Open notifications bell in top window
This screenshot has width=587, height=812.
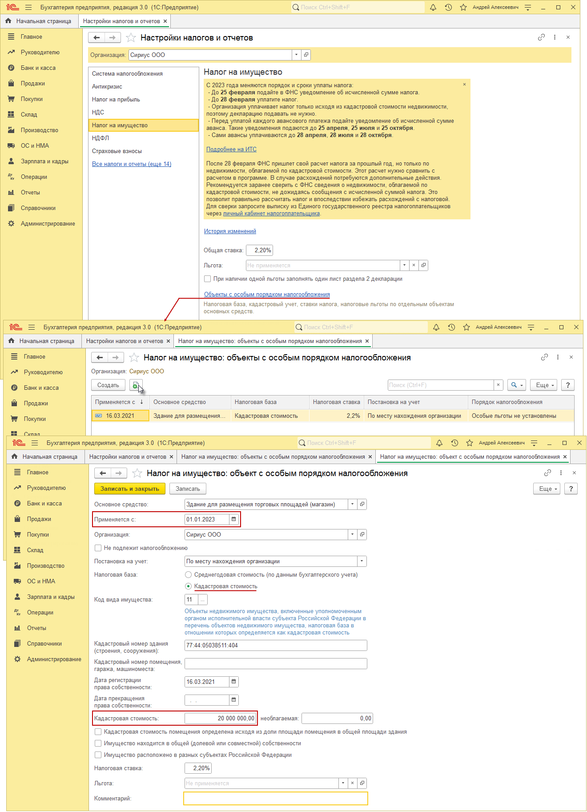(x=433, y=7)
